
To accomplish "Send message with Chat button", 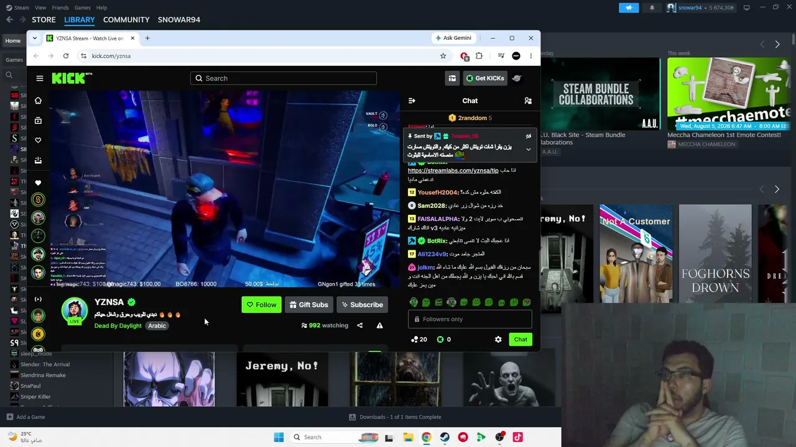I will (521, 340).
